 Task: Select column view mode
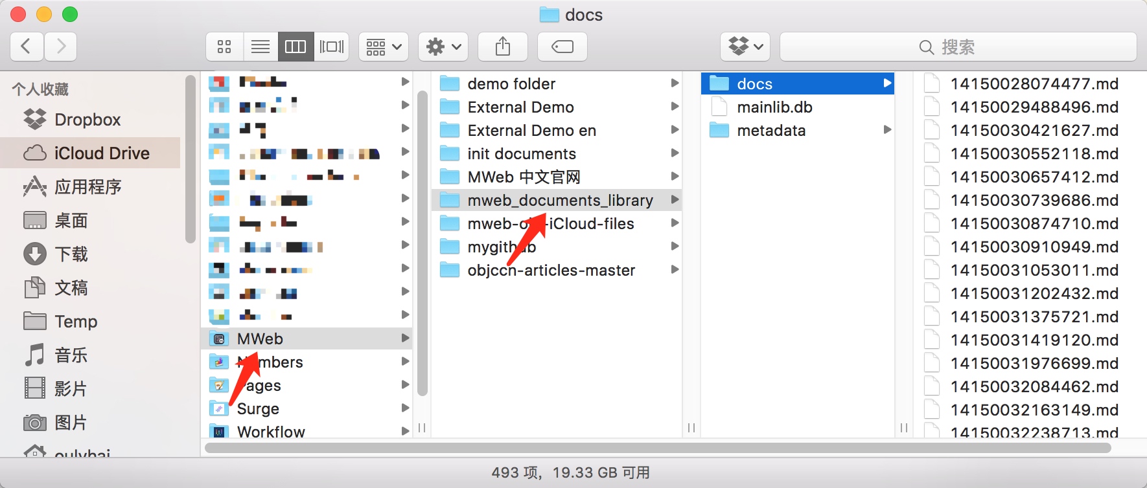coord(295,47)
